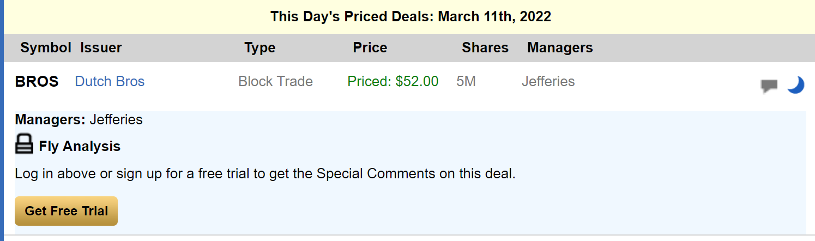Click the Issuer column header
The image size is (815, 241).
(101, 48)
